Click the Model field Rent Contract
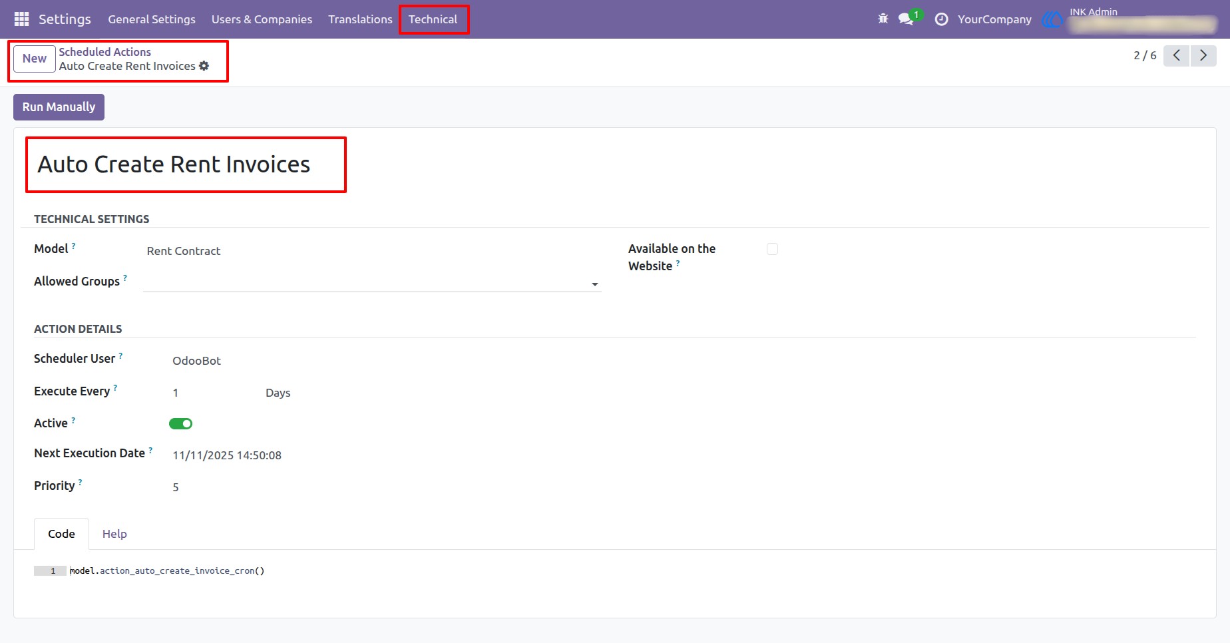Viewport: 1230px width, 643px height. click(184, 251)
